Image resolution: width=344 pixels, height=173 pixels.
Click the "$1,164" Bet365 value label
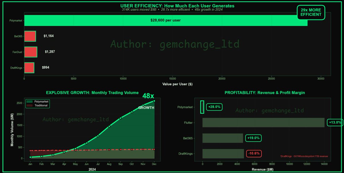pyautogui.click(x=48, y=36)
